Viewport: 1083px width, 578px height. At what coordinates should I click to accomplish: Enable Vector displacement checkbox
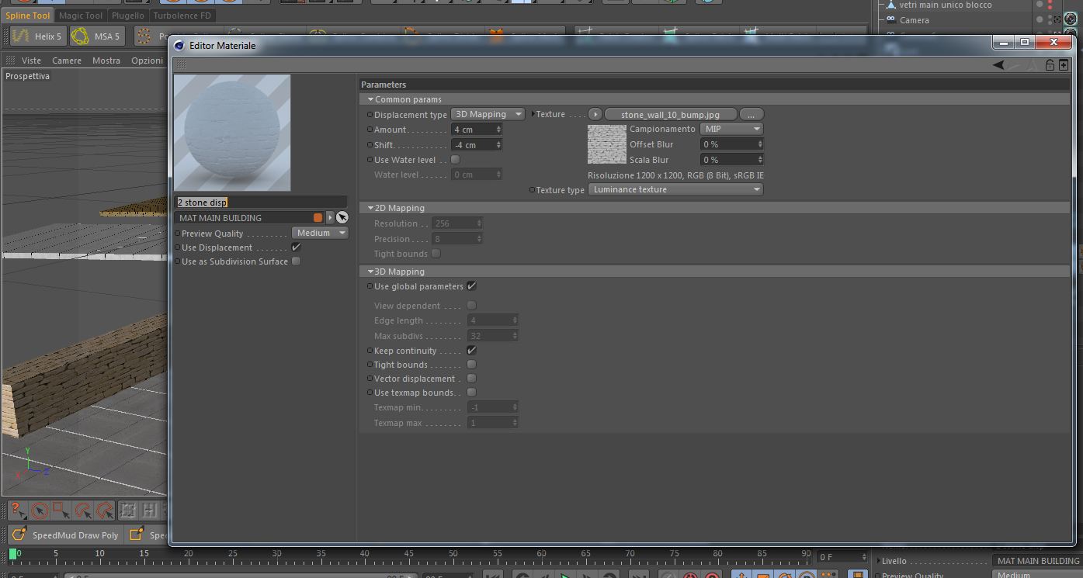tap(471, 379)
